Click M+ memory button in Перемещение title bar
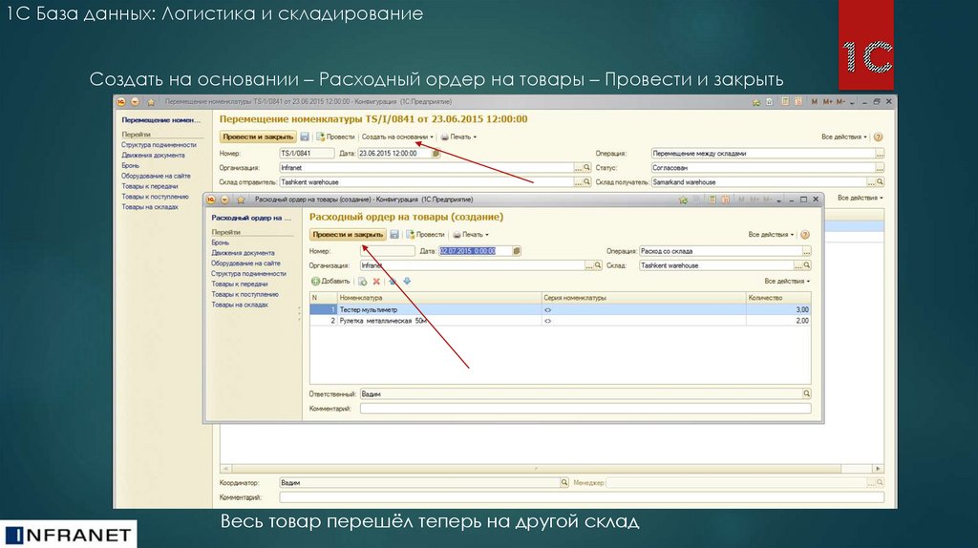Viewport: 978px width, 548px height. 828,101
